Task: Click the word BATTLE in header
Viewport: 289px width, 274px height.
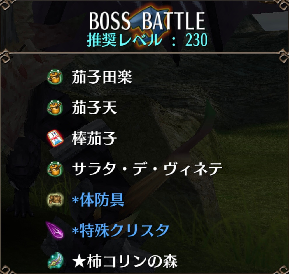Action: point(174,21)
